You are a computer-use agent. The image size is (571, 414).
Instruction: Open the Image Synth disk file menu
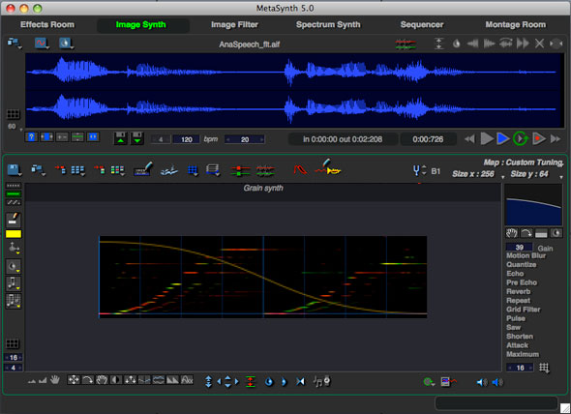[15, 169]
